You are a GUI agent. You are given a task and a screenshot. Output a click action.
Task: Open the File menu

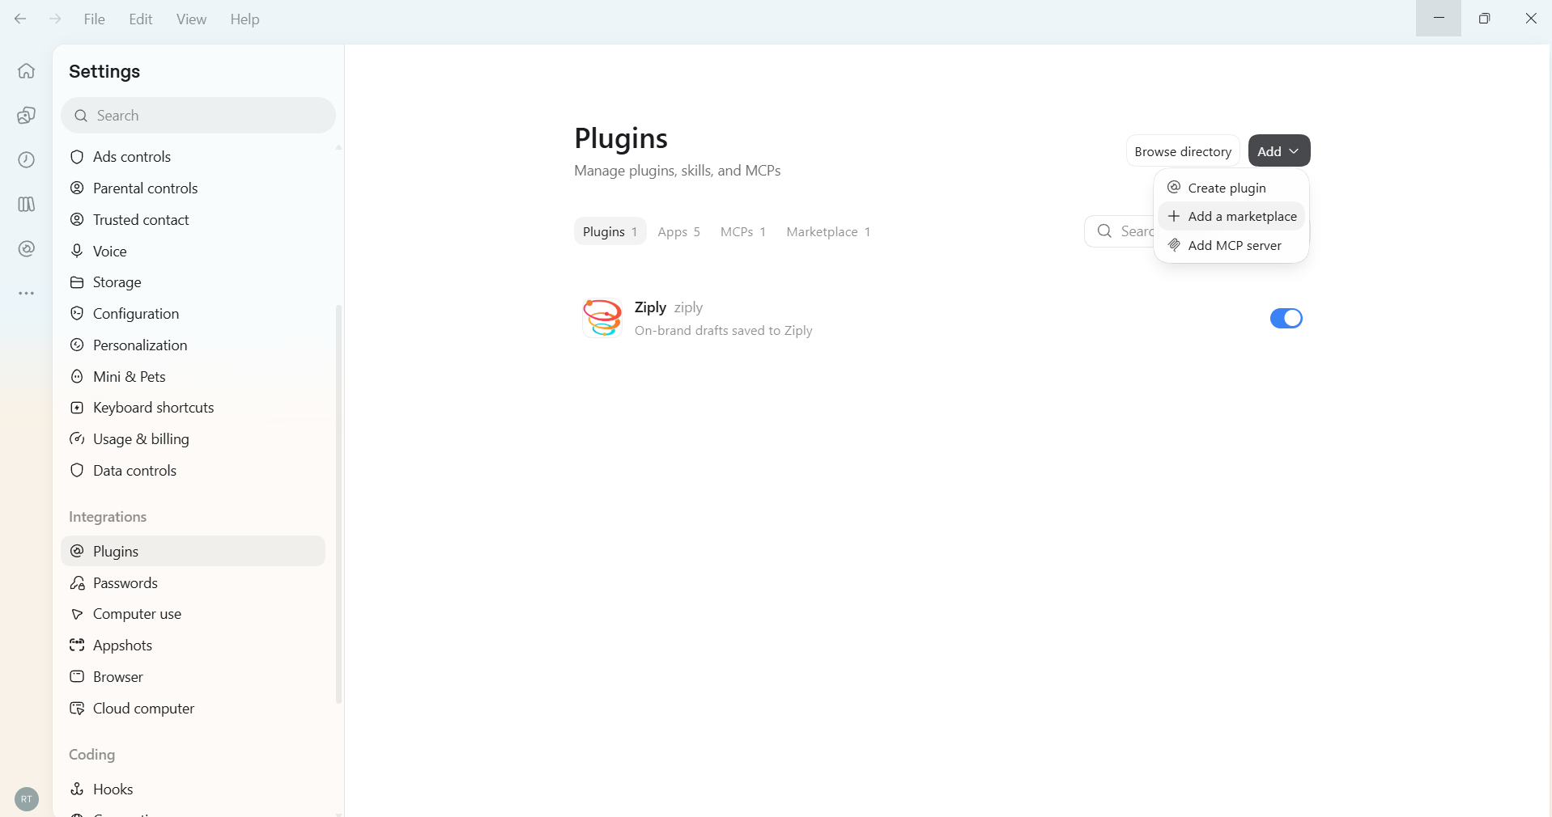pos(94,19)
